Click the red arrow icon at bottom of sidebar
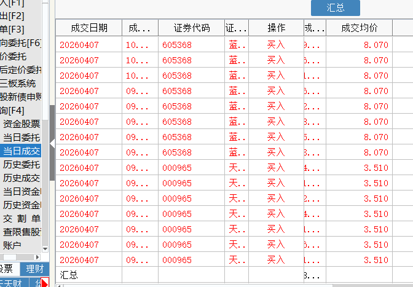The width and height of the screenshot is (413, 287). click(45, 283)
